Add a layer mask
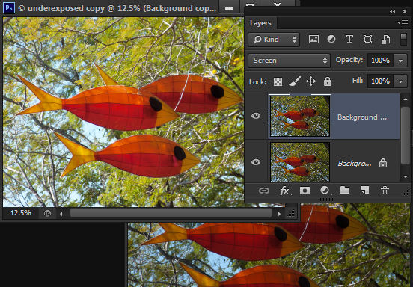This screenshot has height=287, width=413. pos(305,191)
